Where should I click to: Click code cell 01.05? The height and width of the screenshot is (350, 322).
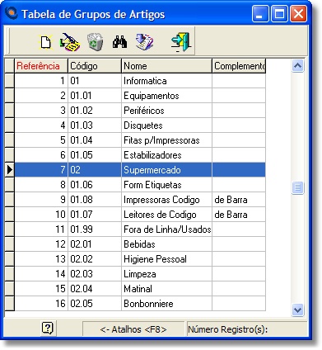95,155
